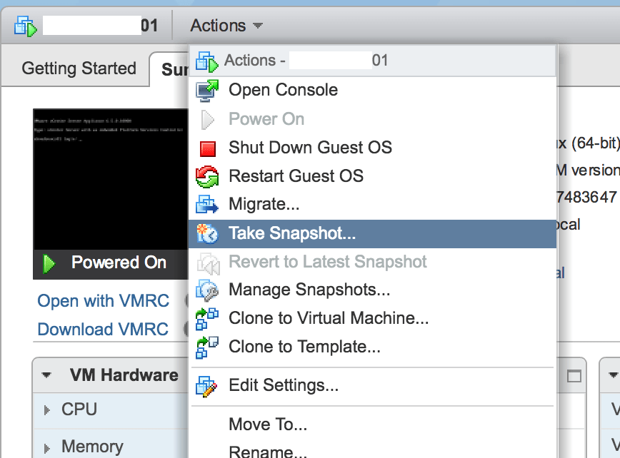Click the maximize icon on VM Hardware panel
Screen dimensions: 620x458
pyautogui.click(x=574, y=376)
